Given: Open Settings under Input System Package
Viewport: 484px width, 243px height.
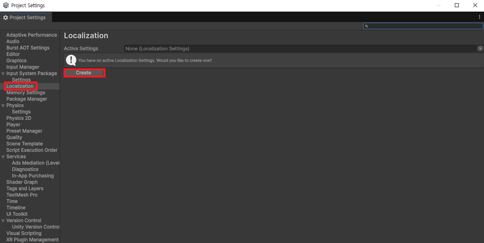Looking at the screenshot, I should (21, 80).
